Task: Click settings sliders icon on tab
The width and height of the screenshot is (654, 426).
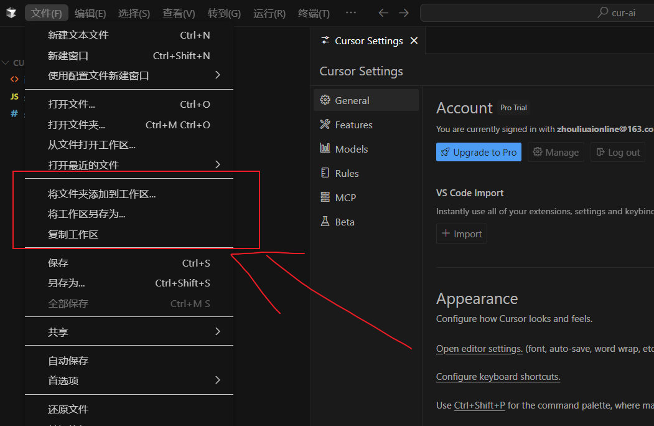Action: click(x=325, y=40)
